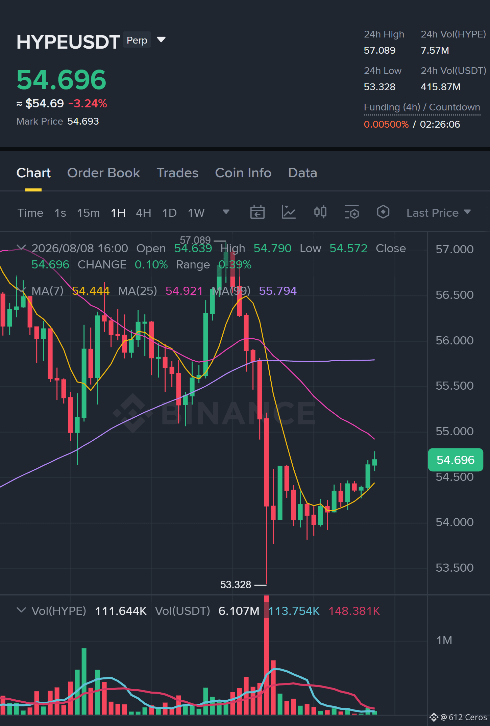Click the Perp contract type badge

(x=137, y=40)
